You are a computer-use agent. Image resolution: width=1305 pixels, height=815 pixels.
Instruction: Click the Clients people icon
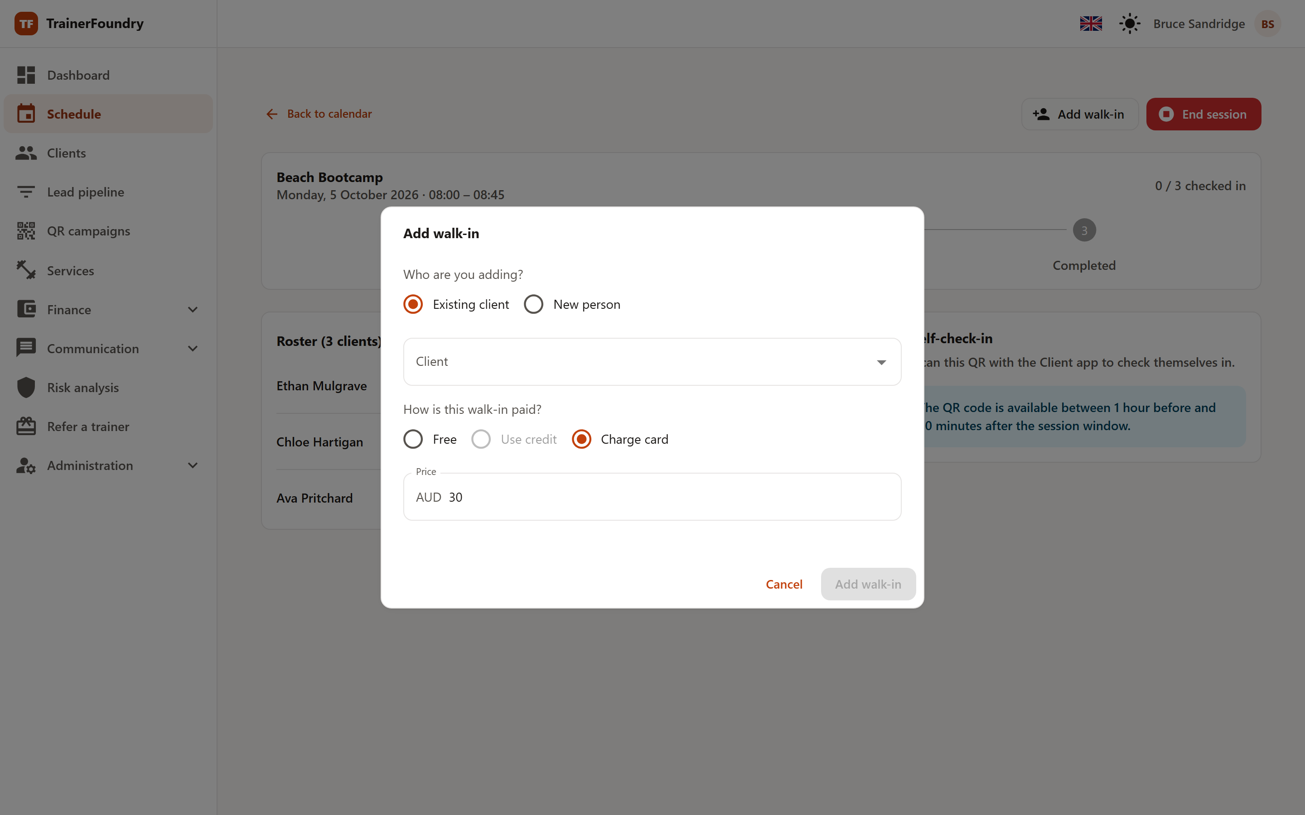pyautogui.click(x=26, y=153)
